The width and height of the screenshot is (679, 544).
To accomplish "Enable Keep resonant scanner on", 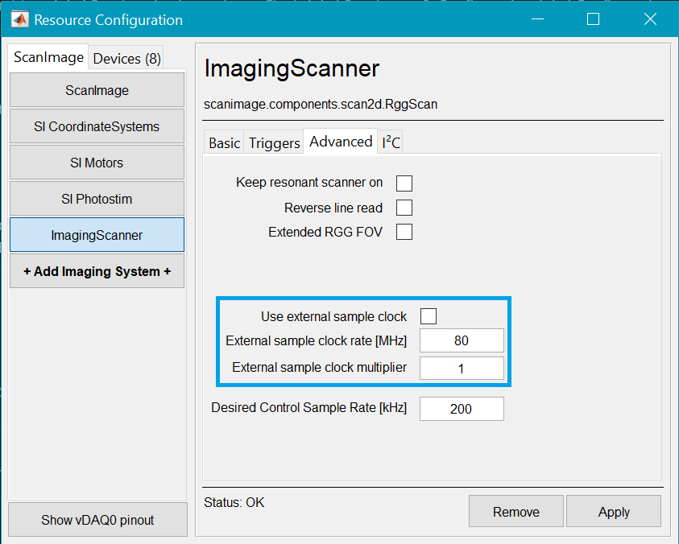I will pyautogui.click(x=404, y=183).
